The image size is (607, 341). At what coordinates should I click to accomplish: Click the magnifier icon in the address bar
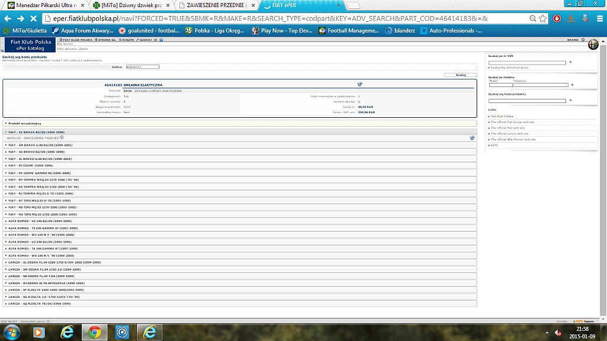pos(533,18)
